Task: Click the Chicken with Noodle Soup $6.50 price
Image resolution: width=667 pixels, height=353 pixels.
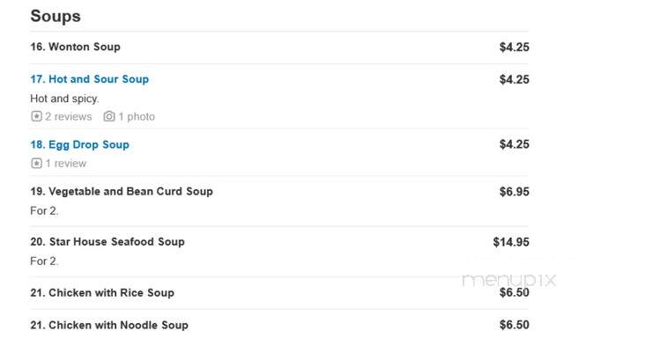Action: coord(515,325)
